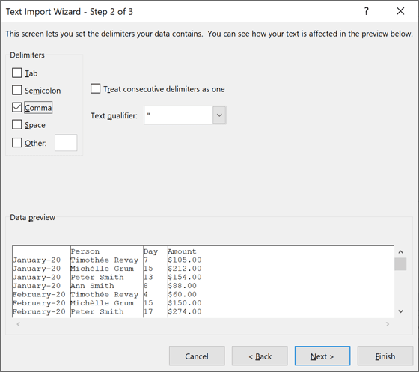Click day value 17 in preview
The height and width of the screenshot is (372, 419).
pos(148,311)
